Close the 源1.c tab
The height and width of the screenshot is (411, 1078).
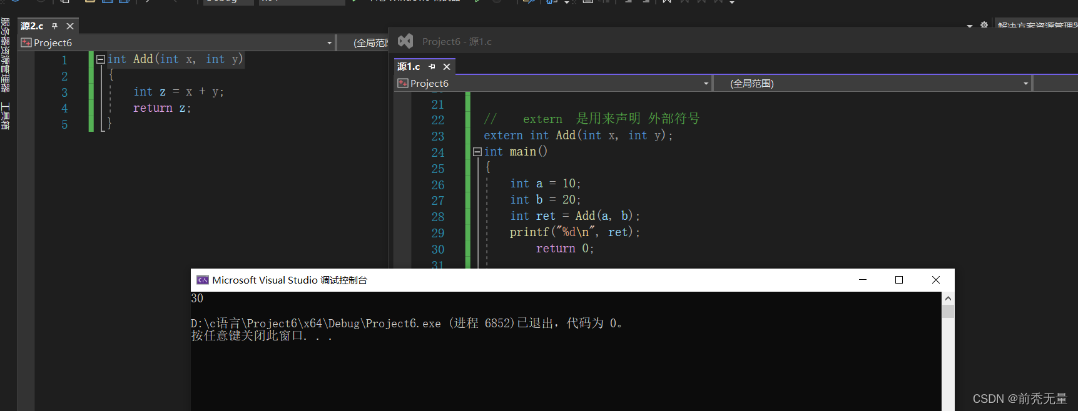(x=447, y=67)
